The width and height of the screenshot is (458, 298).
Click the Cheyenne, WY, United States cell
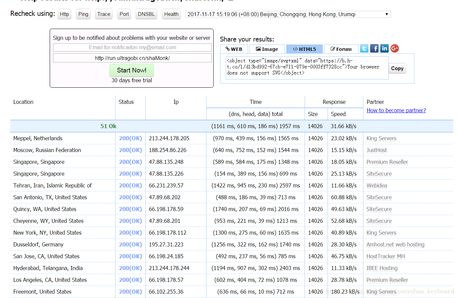48,221
